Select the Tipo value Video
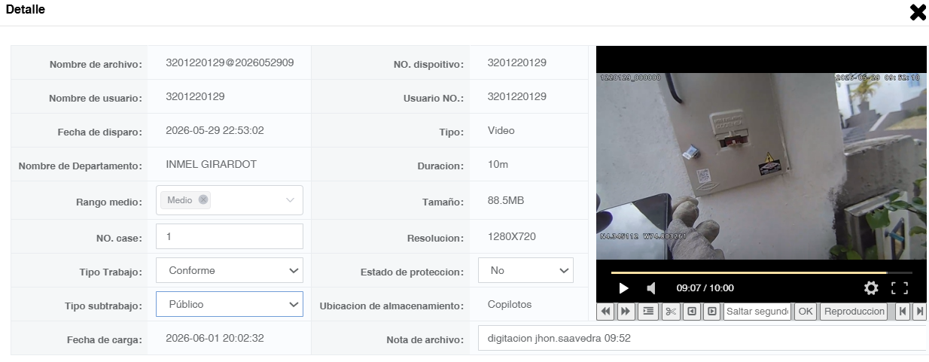This screenshot has width=929, height=362. [x=501, y=130]
